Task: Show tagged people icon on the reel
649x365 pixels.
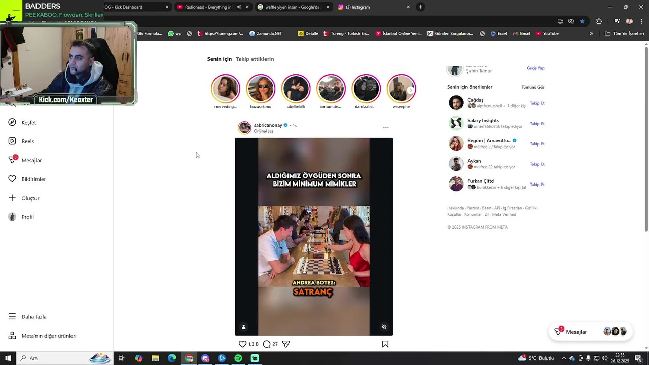Action: pyautogui.click(x=244, y=327)
